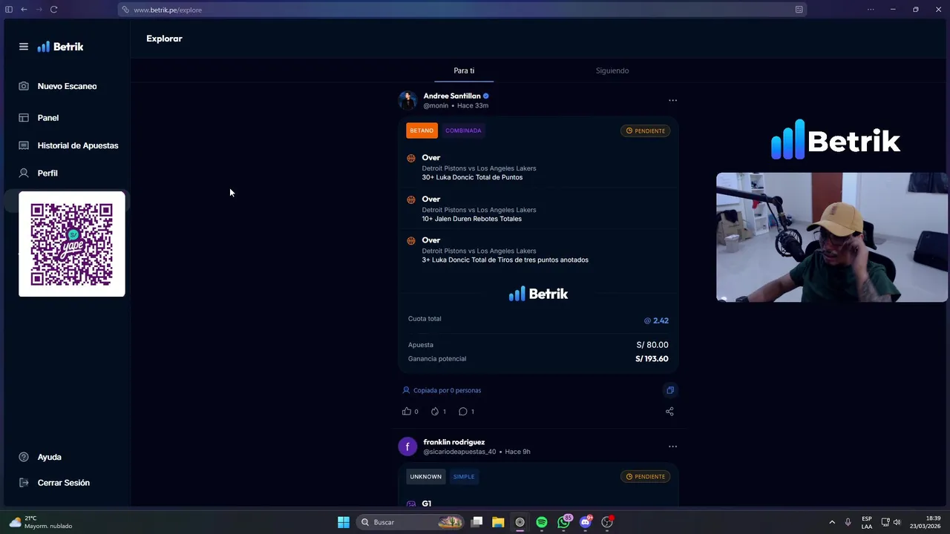The width and height of the screenshot is (950, 534).
Task: Open more options on franklin rodriguez's post
Action: pyautogui.click(x=672, y=446)
